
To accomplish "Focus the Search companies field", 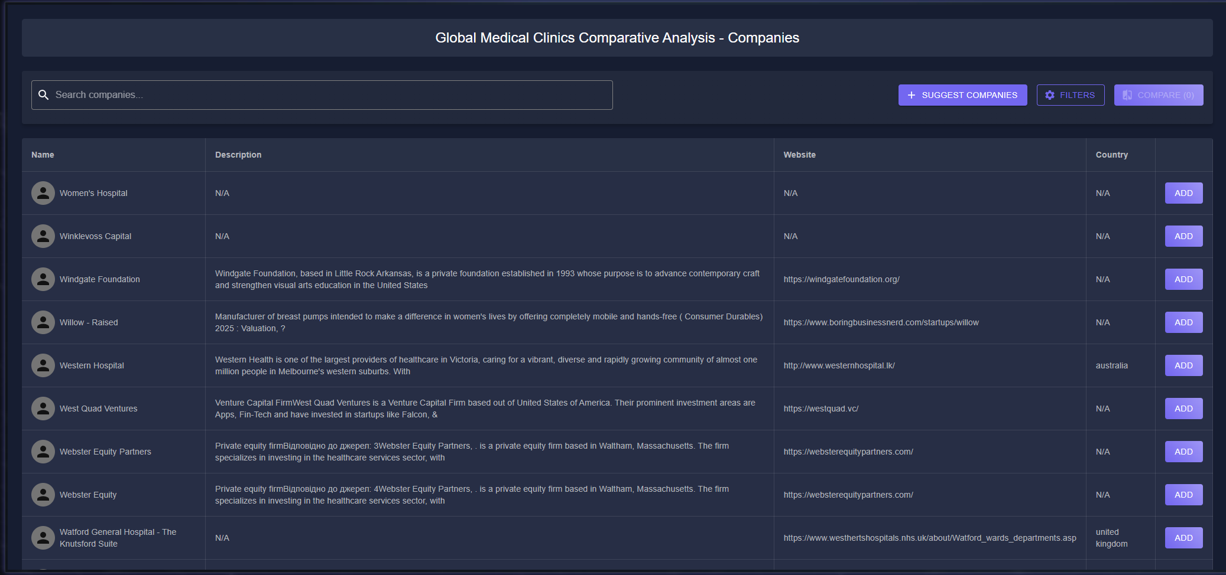I will pyautogui.click(x=331, y=95).
